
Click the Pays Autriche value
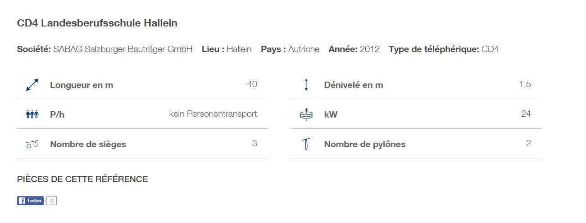pyautogui.click(x=304, y=49)
